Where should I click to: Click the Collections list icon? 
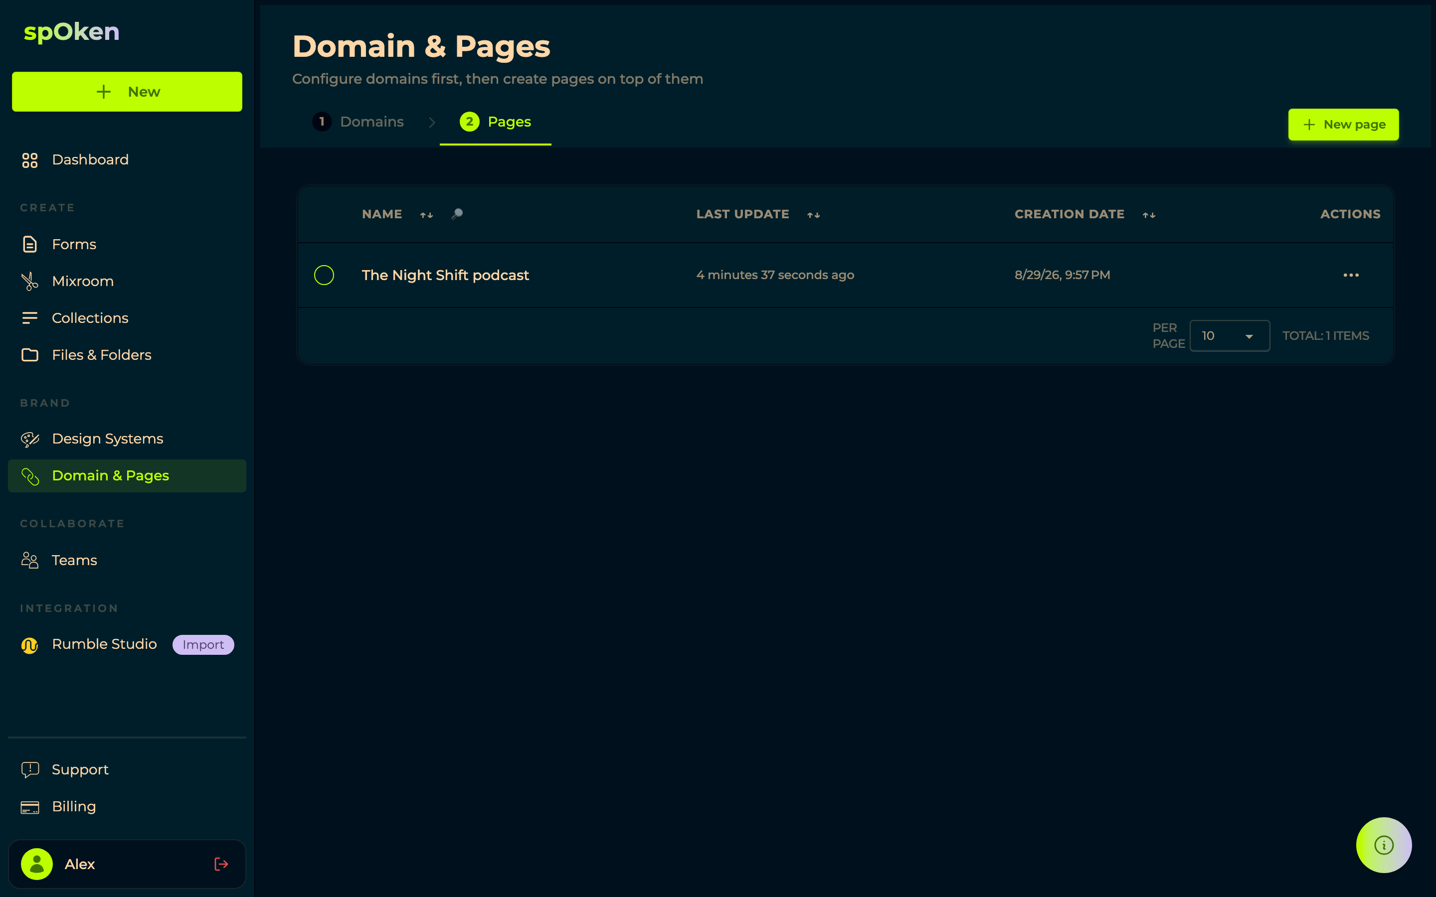click(x=30, y=318)
